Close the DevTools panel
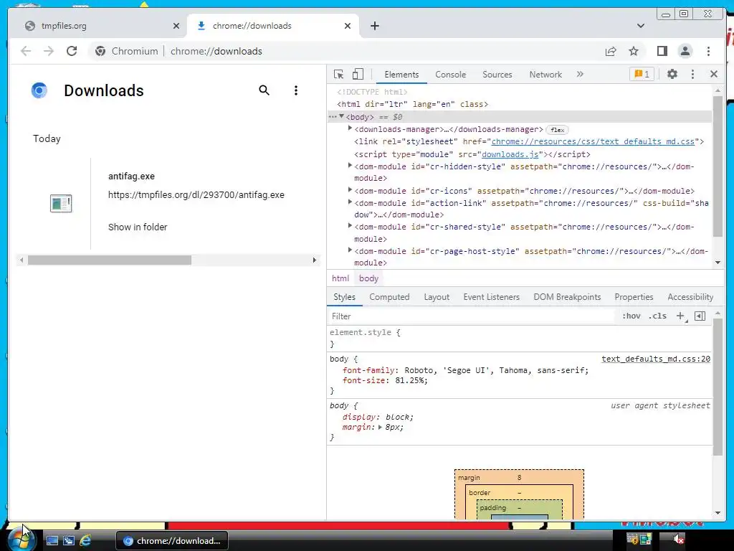The width and height of the screenshot is (734, 551). 714,74
